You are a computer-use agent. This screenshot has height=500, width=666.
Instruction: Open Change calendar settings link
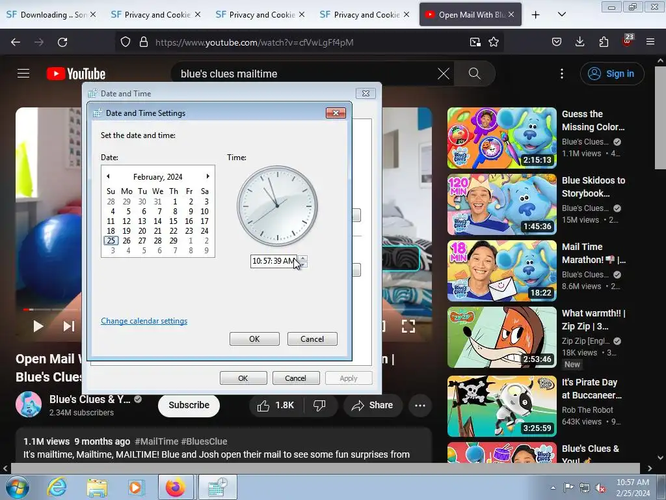144,321
